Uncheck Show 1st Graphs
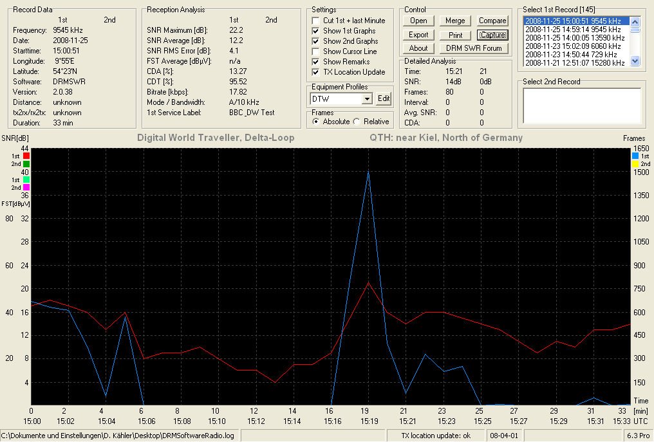 click(316, 31)
